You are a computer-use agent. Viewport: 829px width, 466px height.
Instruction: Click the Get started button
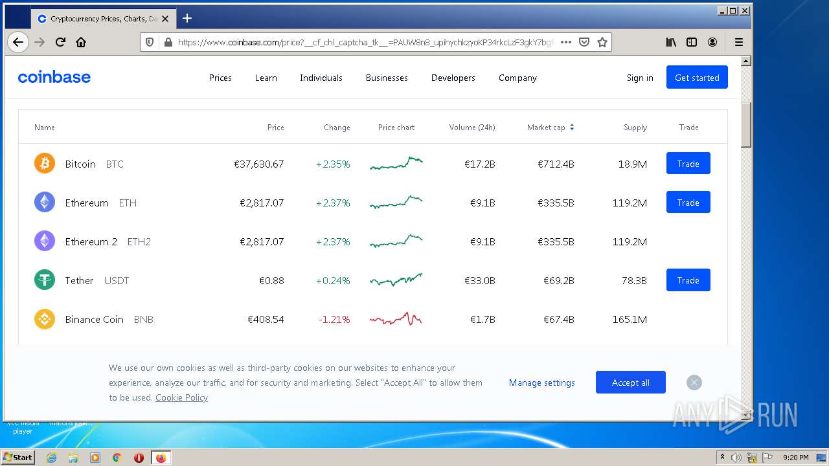click(x=697, y=77)
